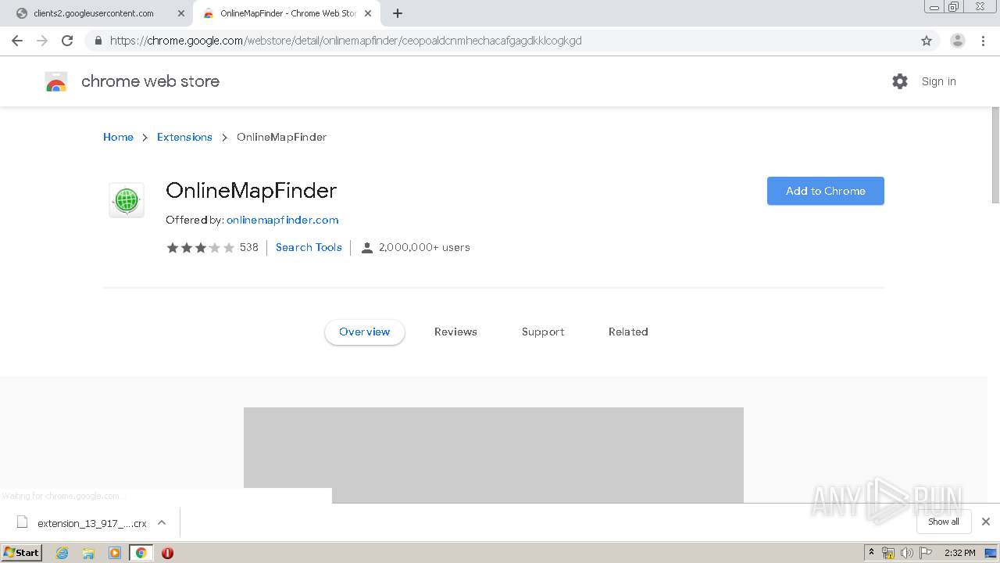Go to Home breadcrumb
Viewport: 1000px width, 563px height.
(118, 137)
